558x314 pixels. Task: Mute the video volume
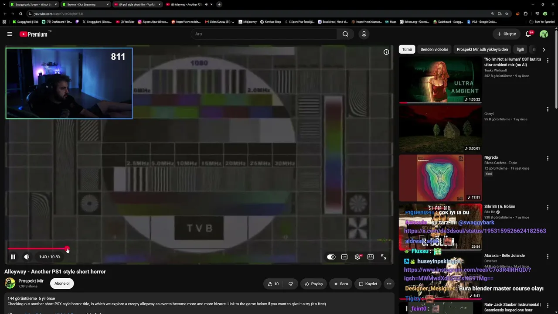point(27,257)
